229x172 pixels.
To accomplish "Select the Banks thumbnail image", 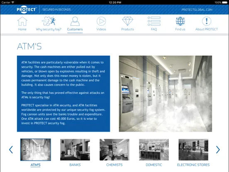I will point(75,150).
